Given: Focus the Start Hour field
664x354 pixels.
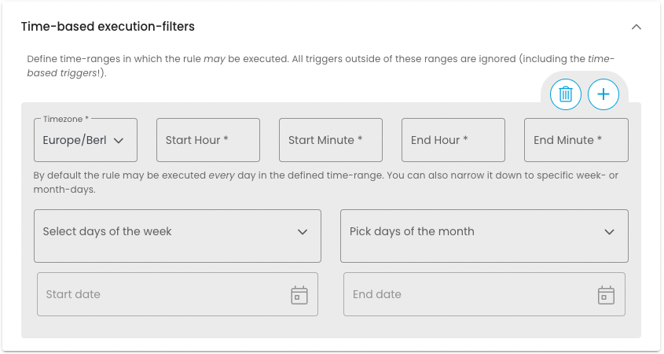Looking at the screenshot, I should point(208,140).
